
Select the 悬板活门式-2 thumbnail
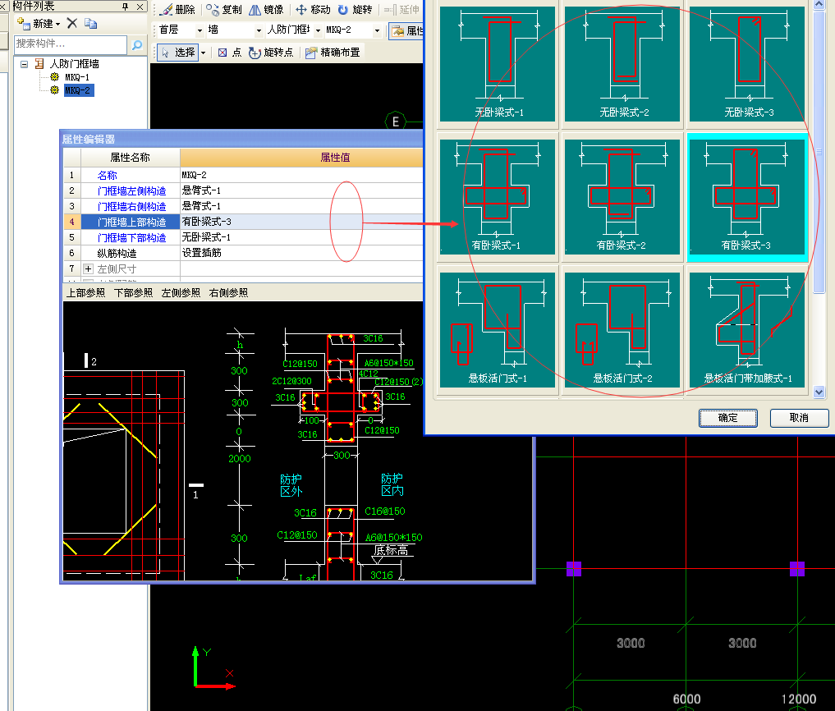(x=622, y=330)
